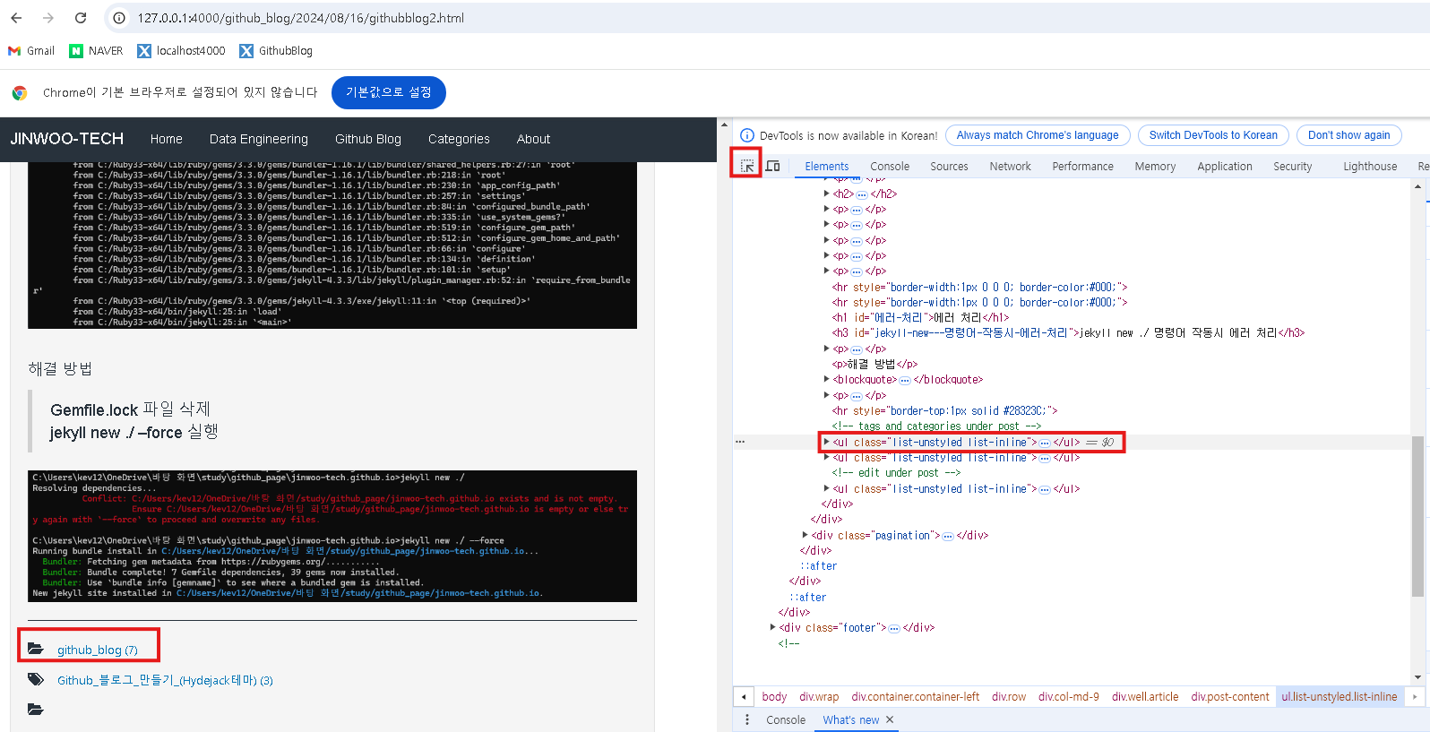This screenshot has width=1430, height=732.
Task: Click the 'Switch DevTools to Korean' button
Action: point(1213,135)
